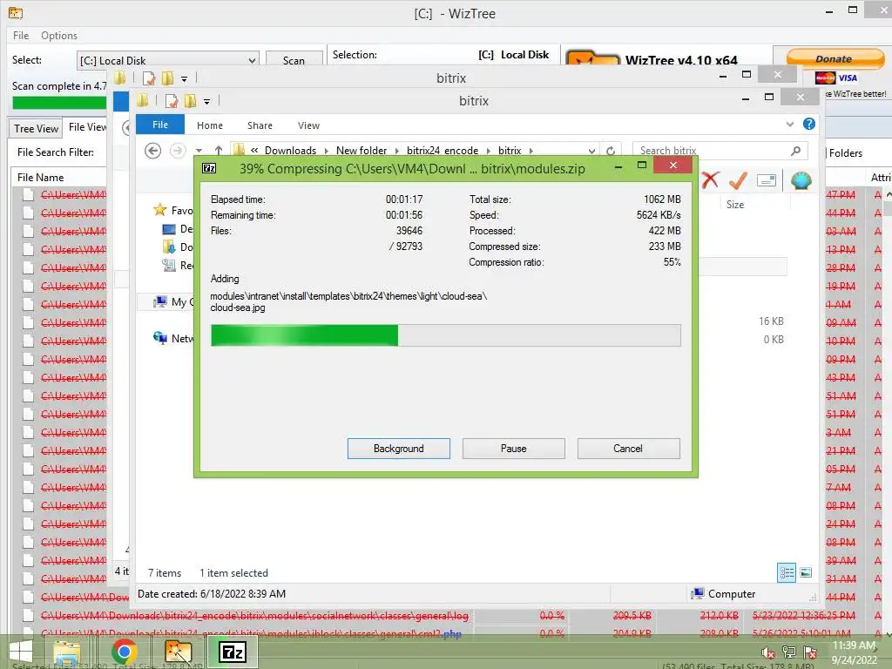Open File Explorer from the taskbar

[66, 652]
